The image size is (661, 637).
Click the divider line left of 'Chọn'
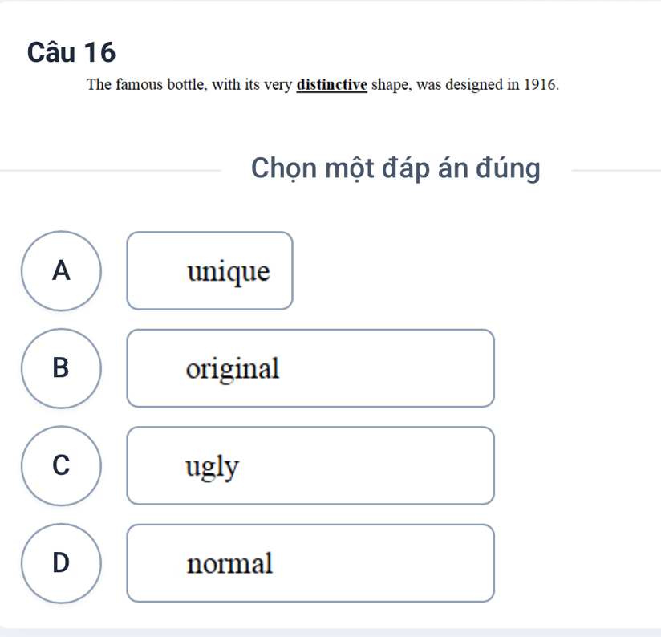(110, 170)
